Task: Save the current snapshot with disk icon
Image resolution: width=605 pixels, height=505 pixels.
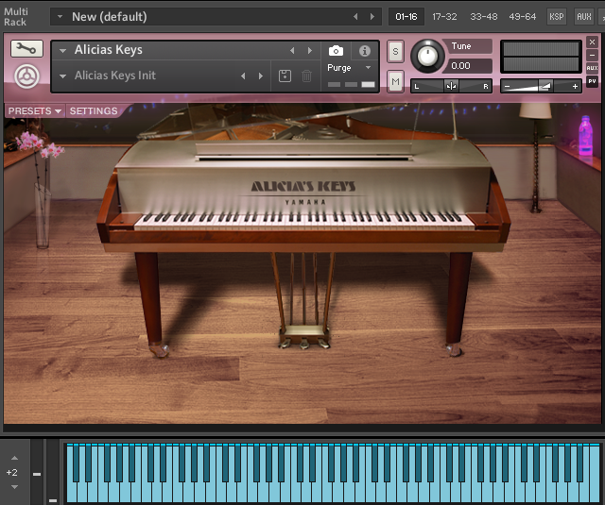Action: [285, 76]
